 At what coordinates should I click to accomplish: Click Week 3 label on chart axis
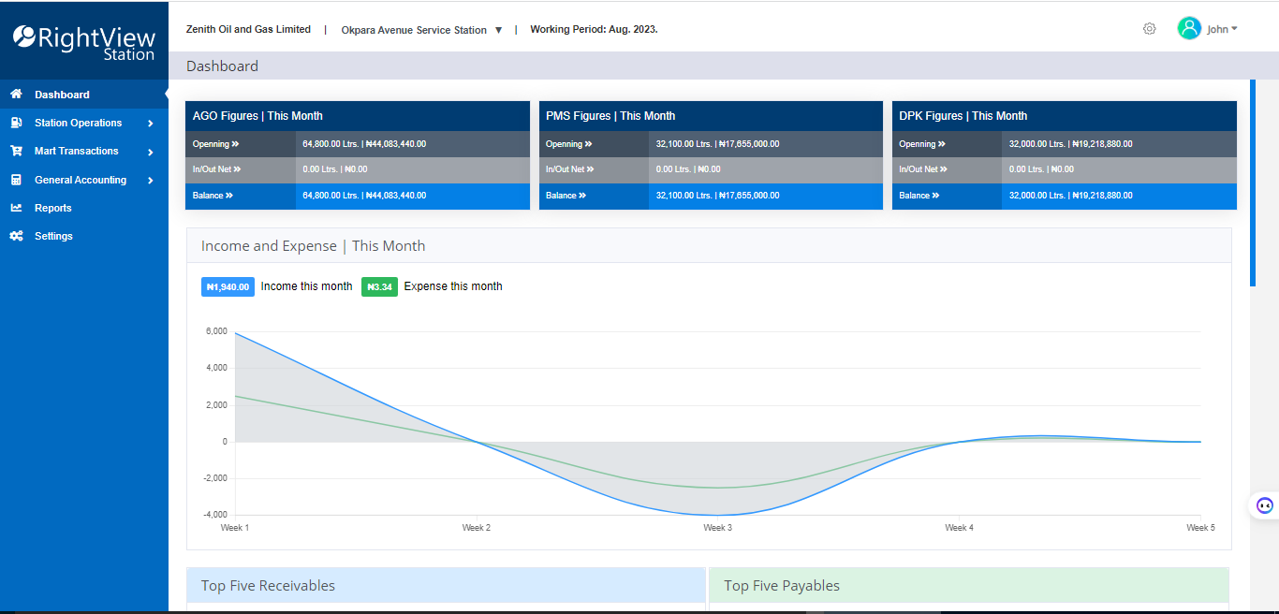pos(718,528)
